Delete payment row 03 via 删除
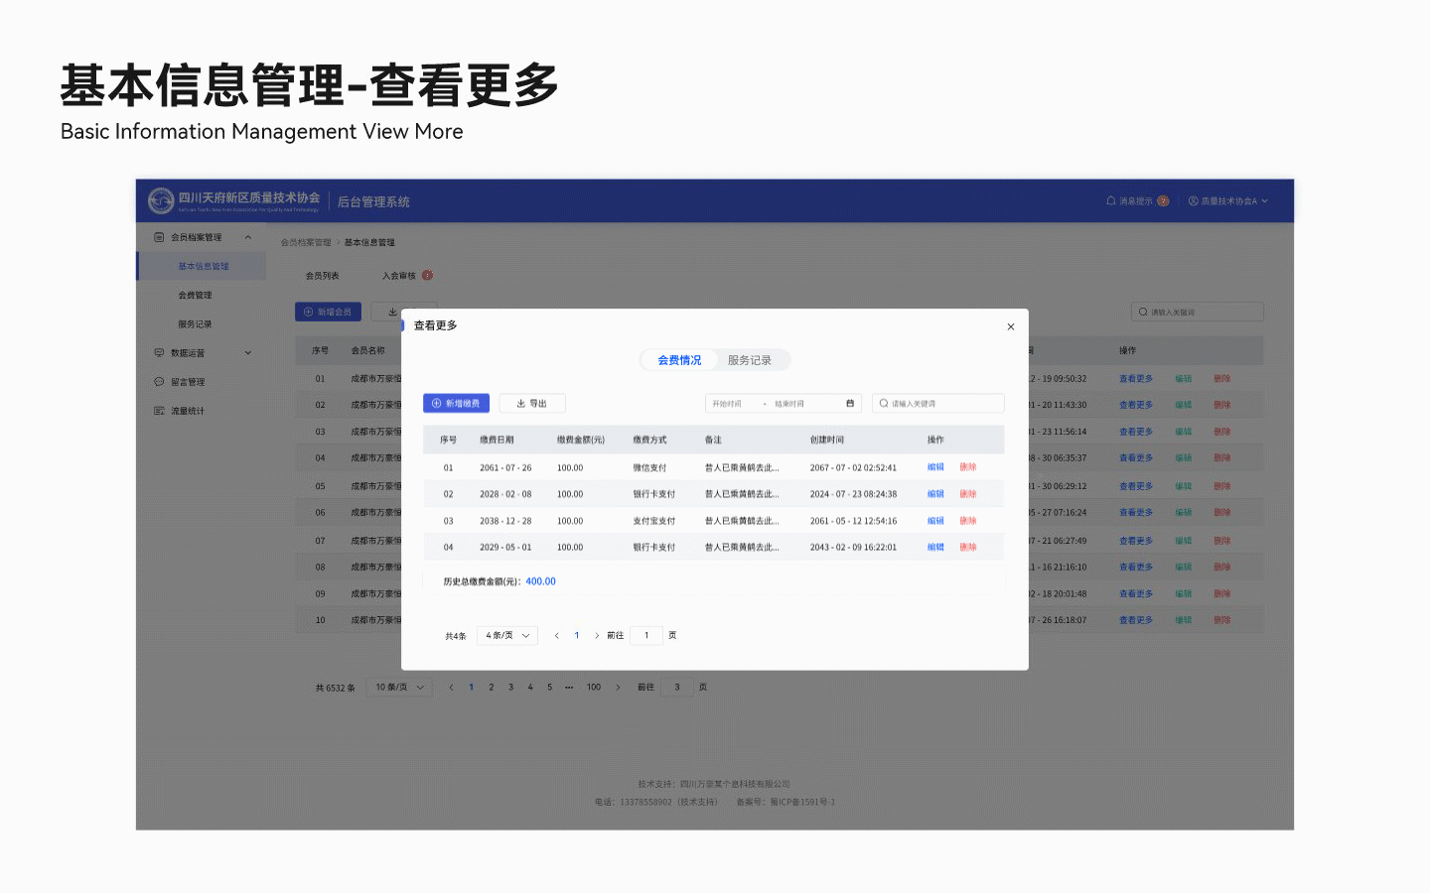Viewport: 1430px width, 893px height. pyautogui.click(x=968, y=521)
